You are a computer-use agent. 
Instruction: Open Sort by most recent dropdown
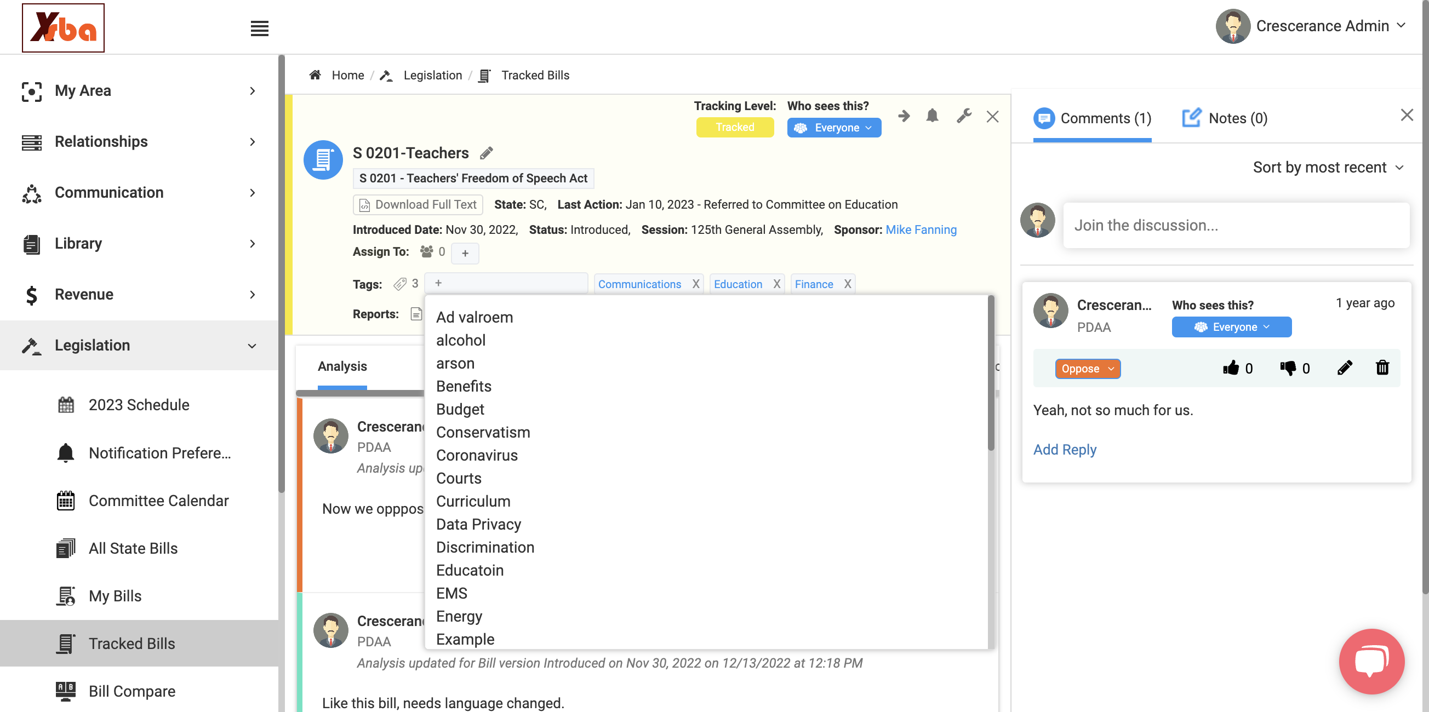(x=1329, y=168)
